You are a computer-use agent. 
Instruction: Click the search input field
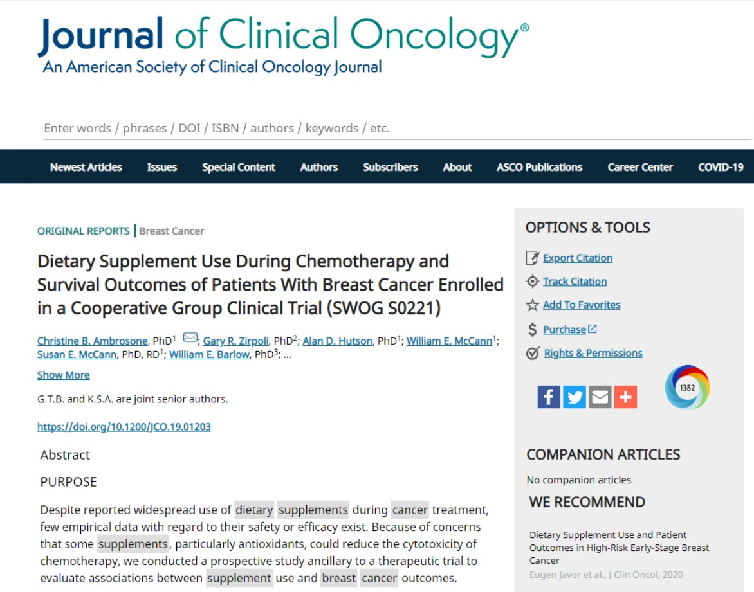click(397, 128)
